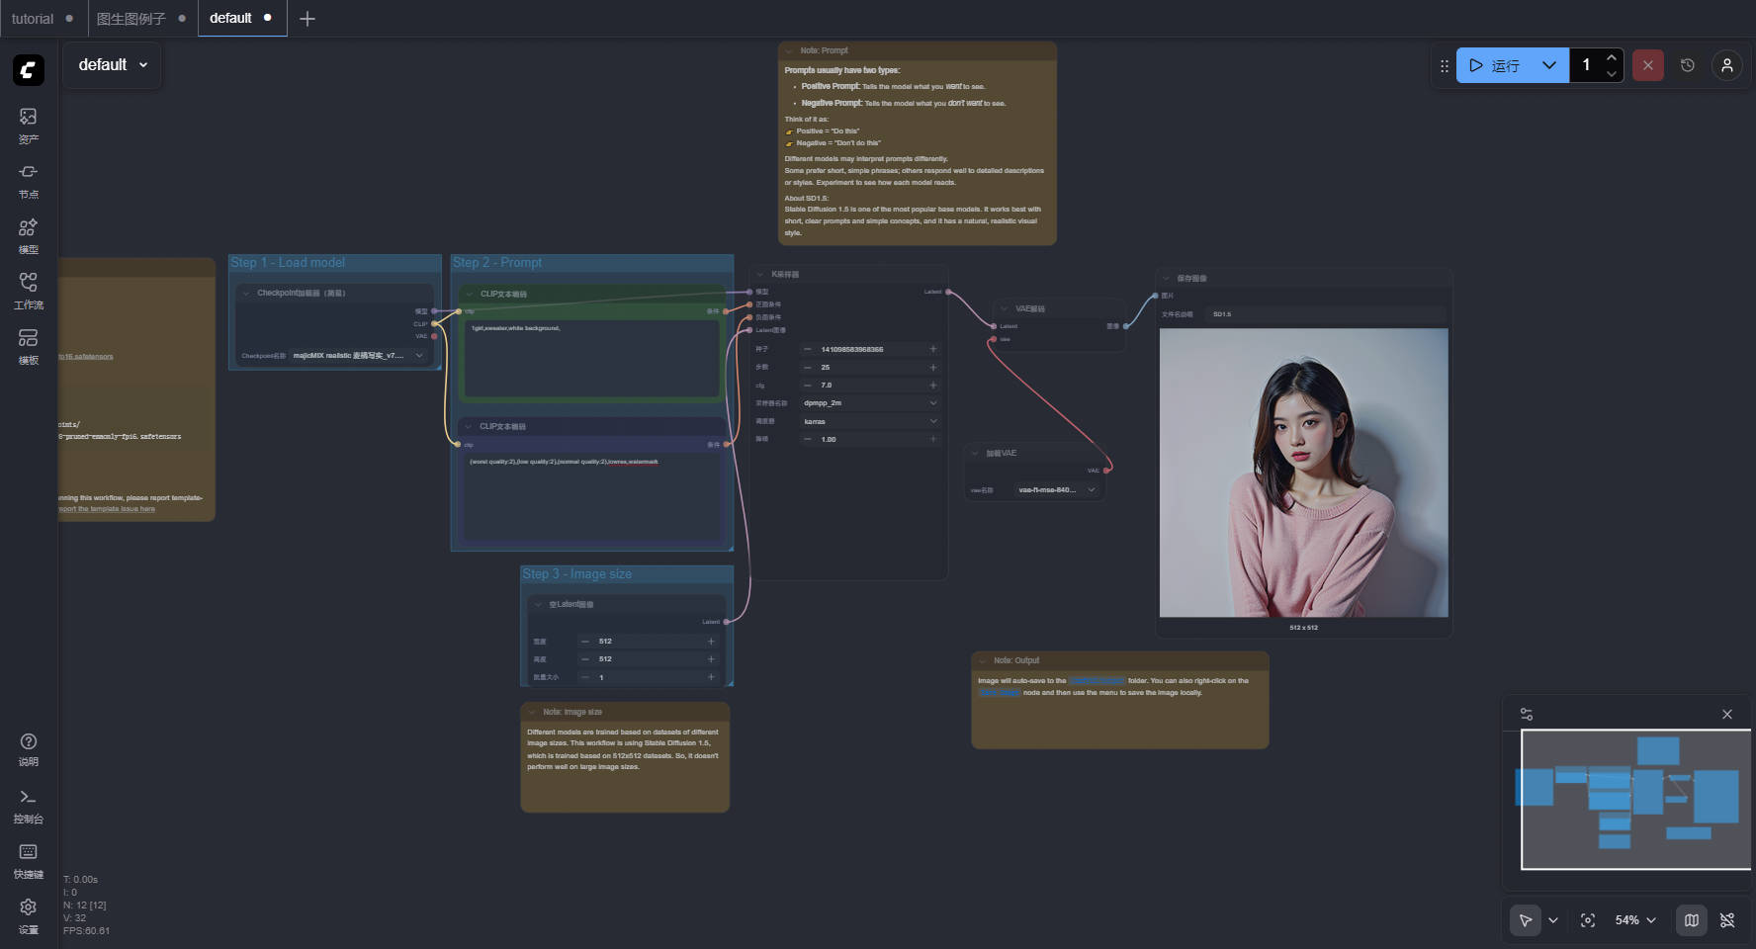Open the 资产 assets panel in sidebar
The image size is (1756, 949).
tap(28, 125)
